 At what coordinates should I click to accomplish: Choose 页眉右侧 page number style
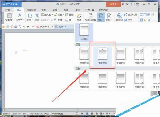pyautogui.click(x=121, y=56)
